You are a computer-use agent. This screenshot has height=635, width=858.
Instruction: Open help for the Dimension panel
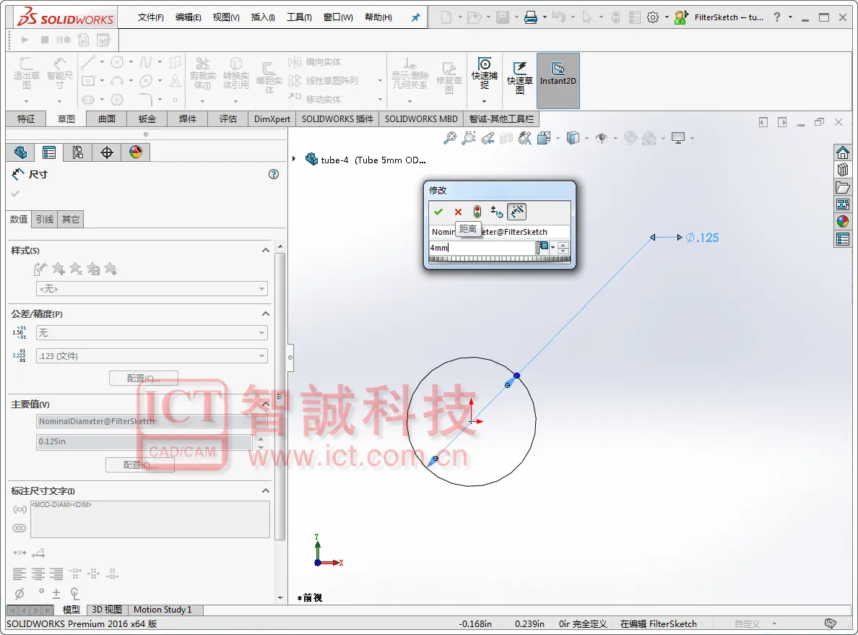[x=274, y=174]
